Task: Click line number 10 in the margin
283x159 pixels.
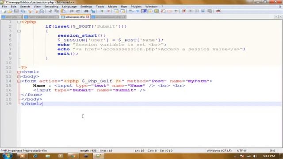Action: point(8,63)
